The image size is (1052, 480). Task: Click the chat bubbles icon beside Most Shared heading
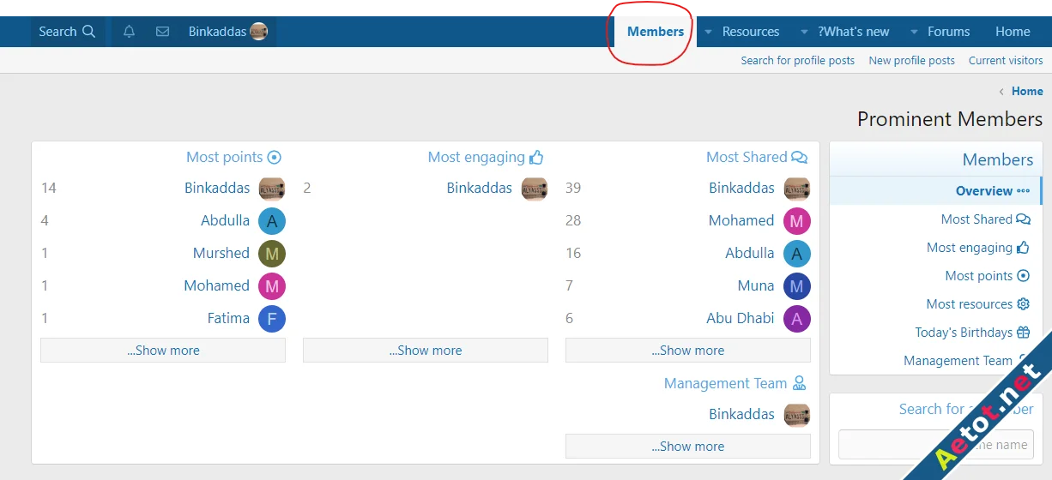pos(800,158)
